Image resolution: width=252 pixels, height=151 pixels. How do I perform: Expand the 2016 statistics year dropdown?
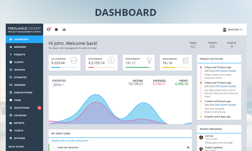point(59,85)
